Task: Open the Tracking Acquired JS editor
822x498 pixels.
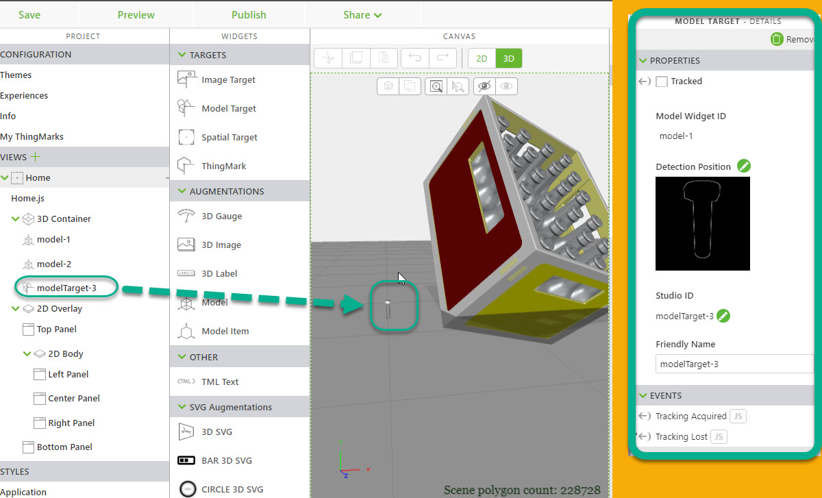Action: (x=737, y=416)
